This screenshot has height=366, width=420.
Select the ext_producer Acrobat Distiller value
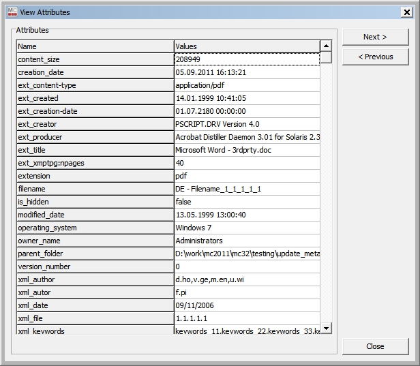pos(246,137)
